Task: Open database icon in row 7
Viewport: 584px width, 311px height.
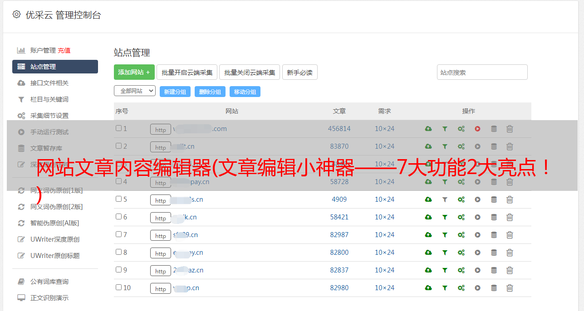Action: click(494, 235)
